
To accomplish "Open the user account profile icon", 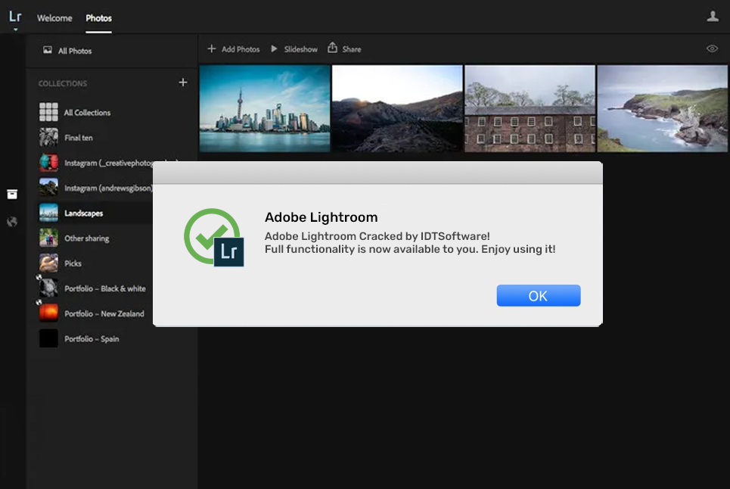I will pos(713,17).
